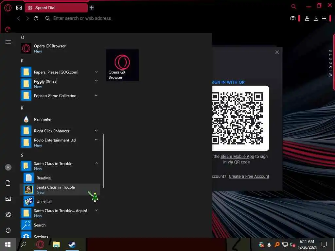Jump to letter R section header
Viewport: 335px width, 251px height.
pyautogui.click(x=22, y=108)
